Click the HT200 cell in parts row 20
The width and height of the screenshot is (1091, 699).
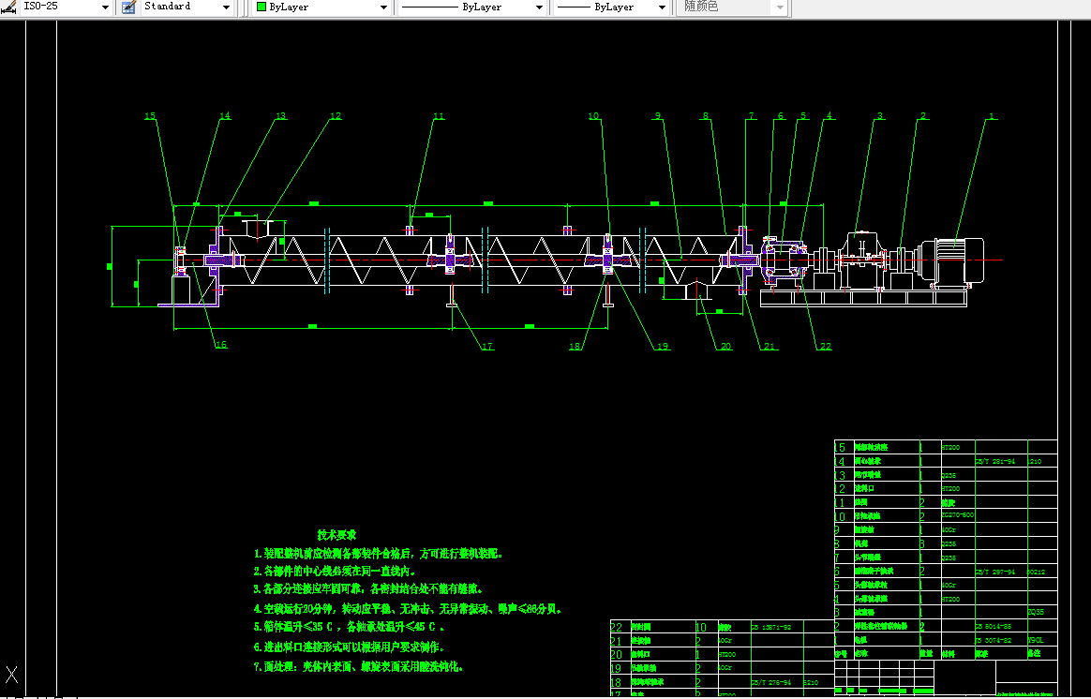(x=727, y=654)
